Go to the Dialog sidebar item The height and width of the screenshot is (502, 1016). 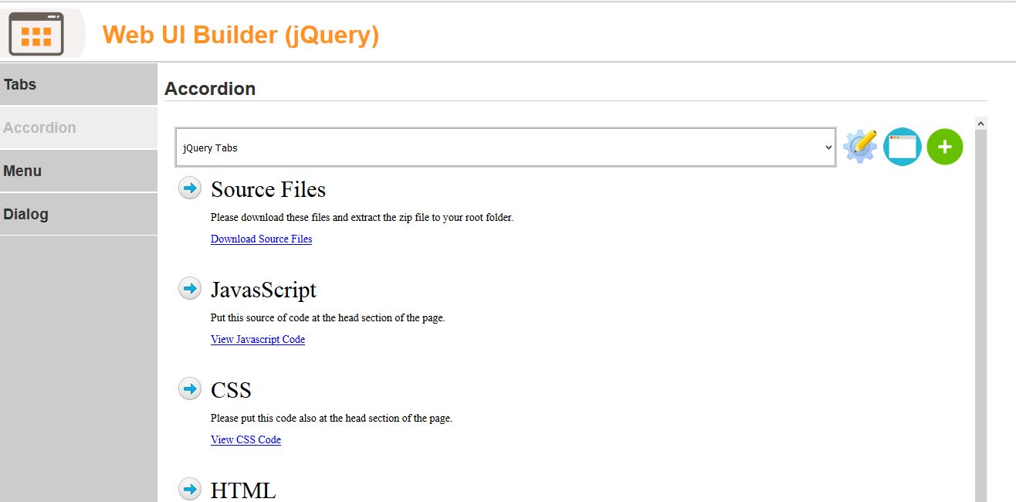(x=79, y=214)
